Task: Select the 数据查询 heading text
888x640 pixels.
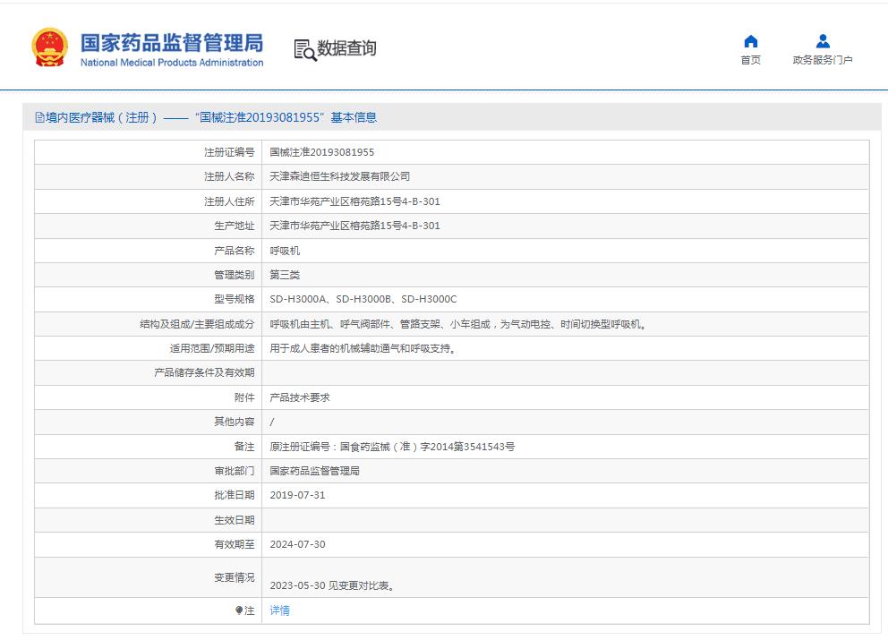Action: pos(346,48)
